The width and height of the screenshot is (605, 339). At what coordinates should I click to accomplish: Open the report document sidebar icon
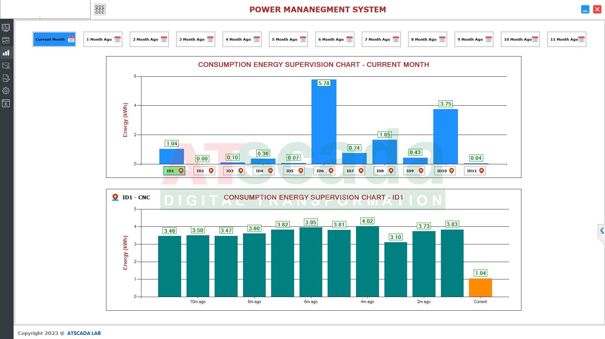coord(6,78)
